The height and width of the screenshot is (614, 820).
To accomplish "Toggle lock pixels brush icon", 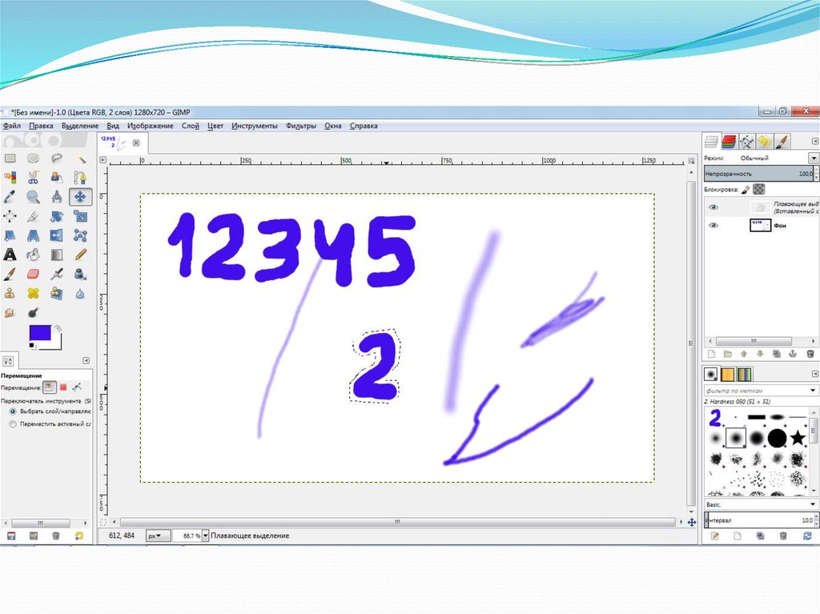I will click(x=746, y=190).
